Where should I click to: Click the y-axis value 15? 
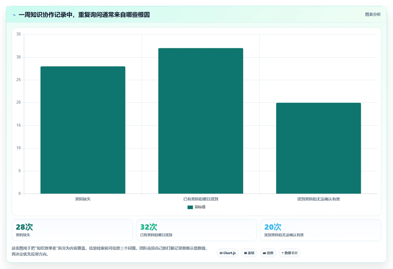coord(18,125)
